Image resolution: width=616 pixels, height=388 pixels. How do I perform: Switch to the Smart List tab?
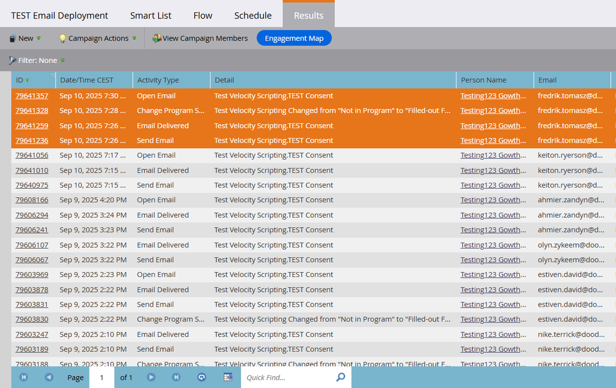150,15
